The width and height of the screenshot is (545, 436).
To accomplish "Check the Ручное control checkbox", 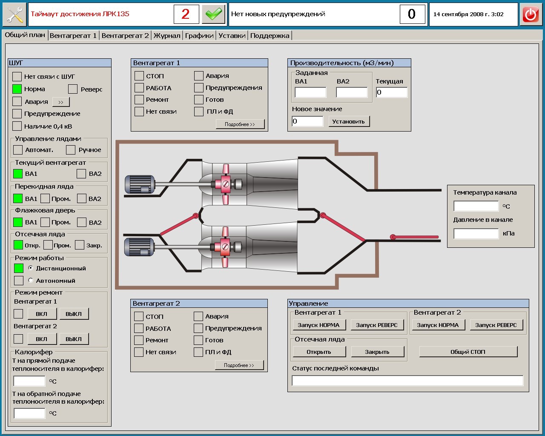I will pos(71,150).
